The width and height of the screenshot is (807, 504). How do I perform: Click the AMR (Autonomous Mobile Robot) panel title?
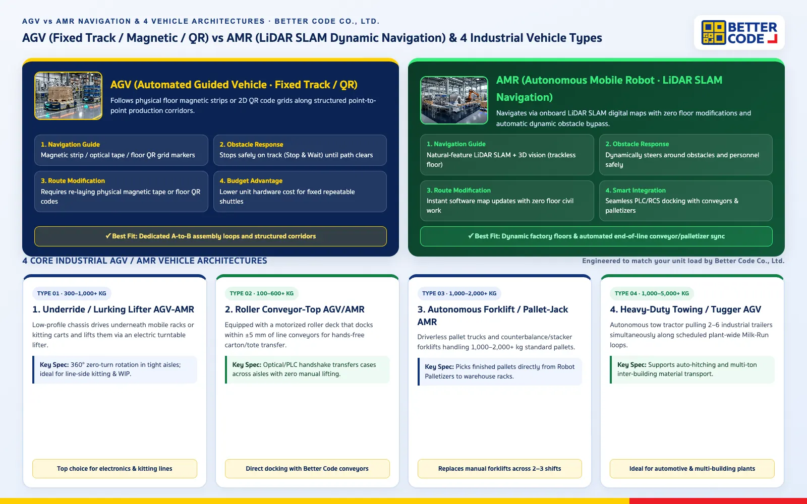[609, 89]
